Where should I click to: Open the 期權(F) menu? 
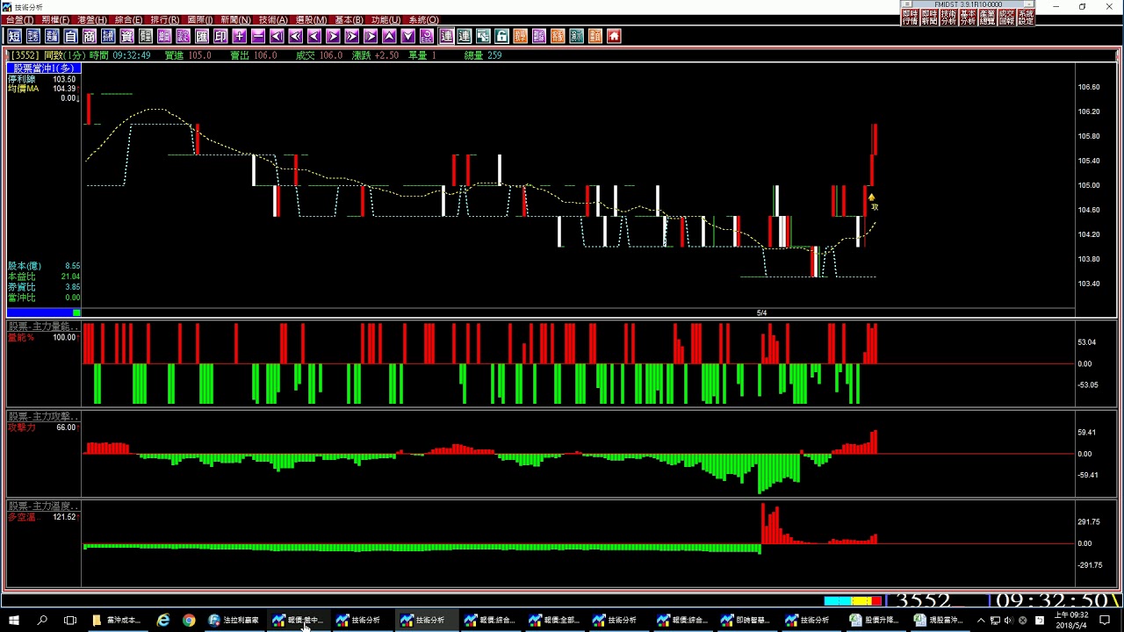click(55, 19)
